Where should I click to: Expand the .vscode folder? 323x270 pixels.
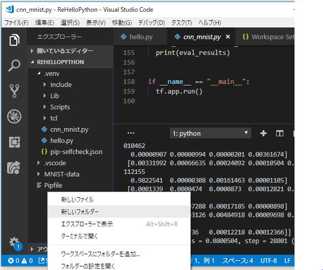pos(38,163)
